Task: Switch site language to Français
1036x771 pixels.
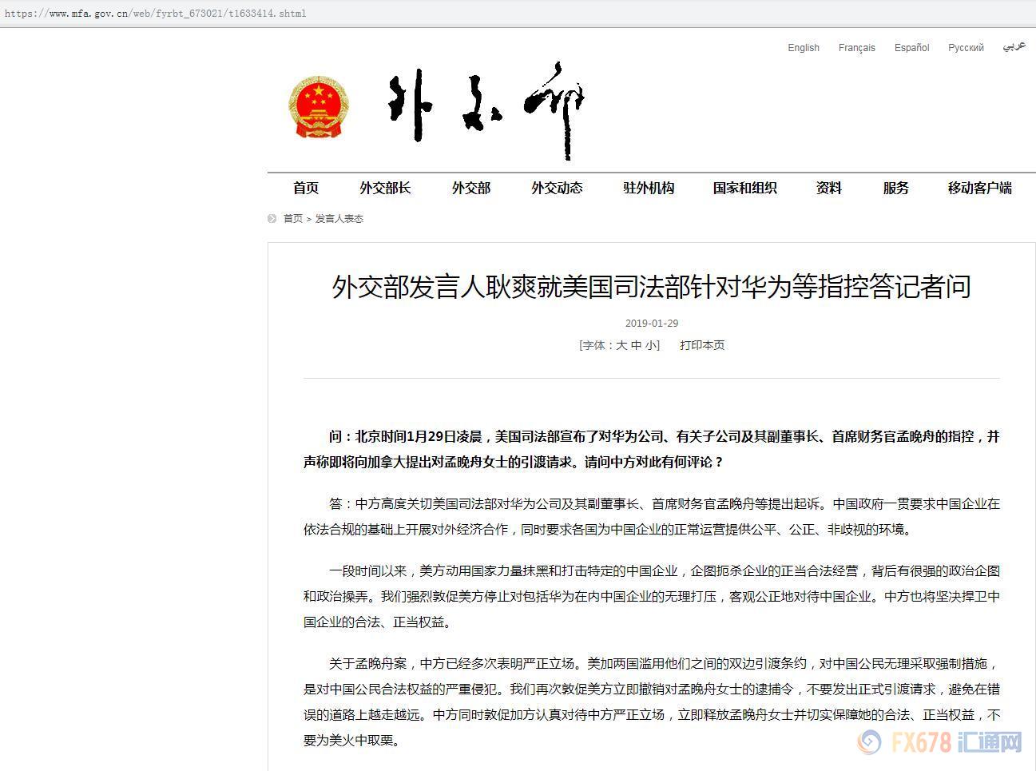Action: pyautogui.click(x=856, y=48)
